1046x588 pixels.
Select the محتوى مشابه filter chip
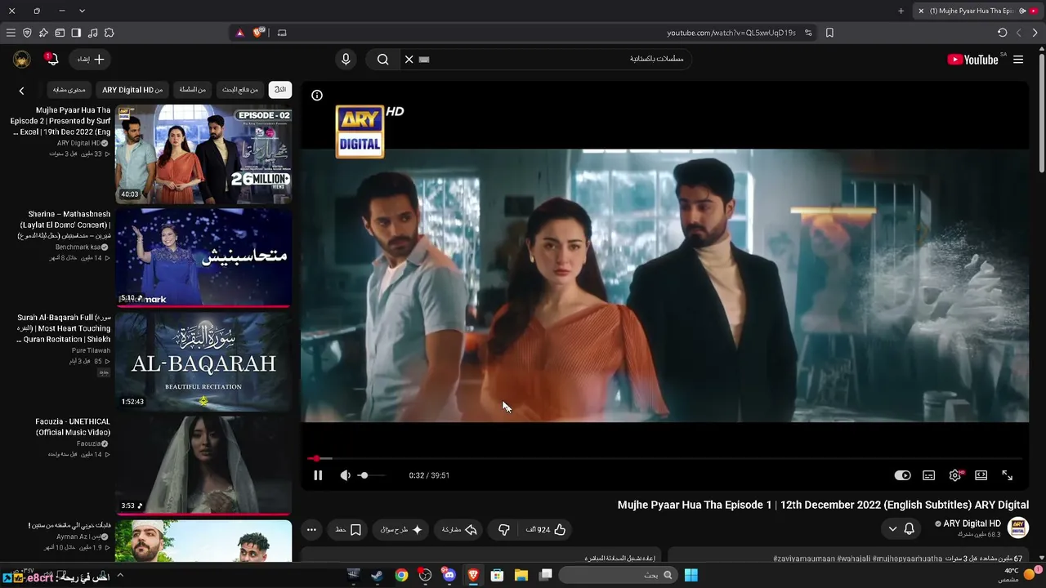69,89
